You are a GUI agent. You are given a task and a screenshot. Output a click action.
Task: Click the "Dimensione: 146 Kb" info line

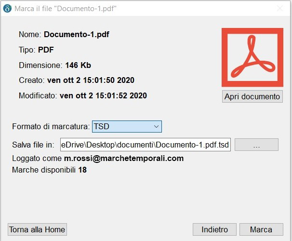(55, 65)
